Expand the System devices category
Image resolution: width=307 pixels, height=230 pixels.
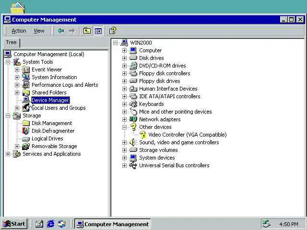pos(124,158)
